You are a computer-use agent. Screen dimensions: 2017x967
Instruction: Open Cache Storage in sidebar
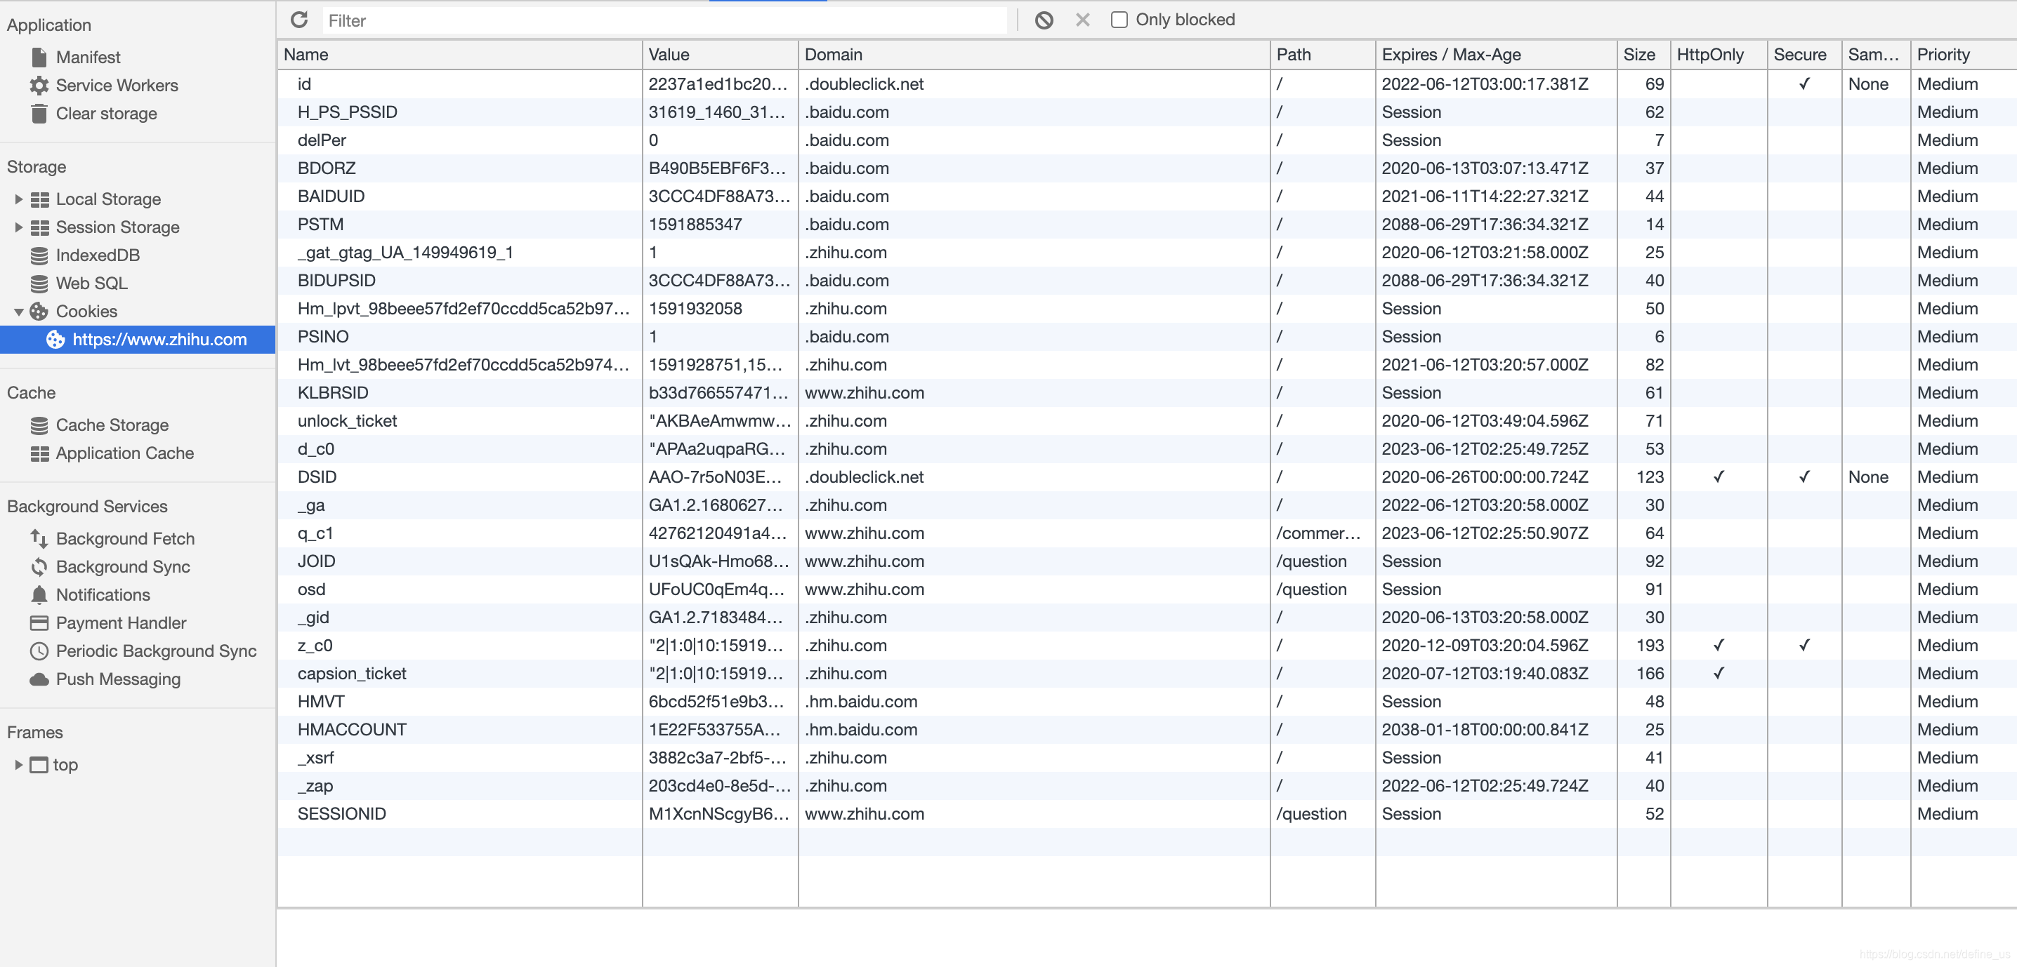[x=112, y=425]
